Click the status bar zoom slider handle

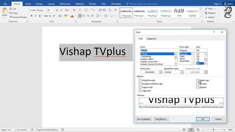(213, 130)
